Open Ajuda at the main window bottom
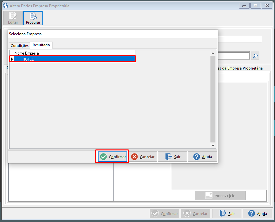275x222 pixels. pyautogui.click(x=257, y=213)
